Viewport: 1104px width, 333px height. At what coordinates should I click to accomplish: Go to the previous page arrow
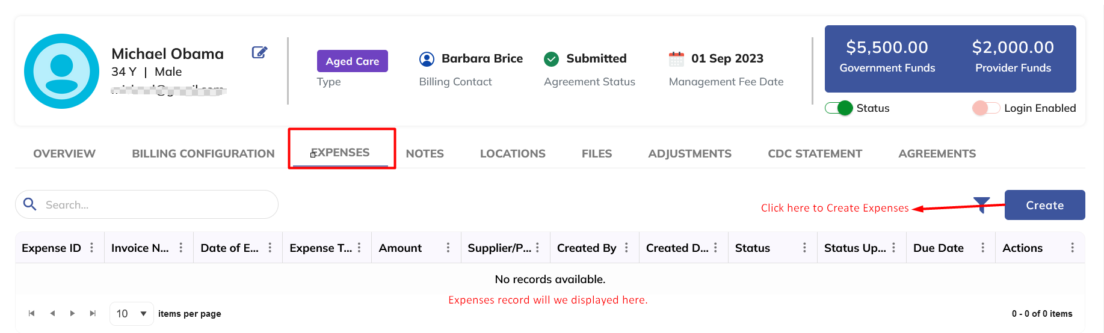(x=52, y=313)
